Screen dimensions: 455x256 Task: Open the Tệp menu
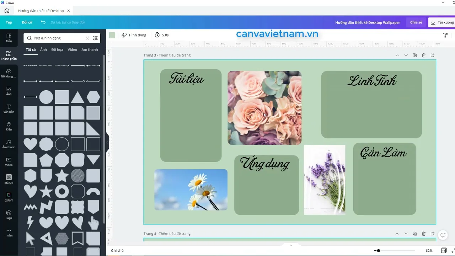tap(9, 22)
